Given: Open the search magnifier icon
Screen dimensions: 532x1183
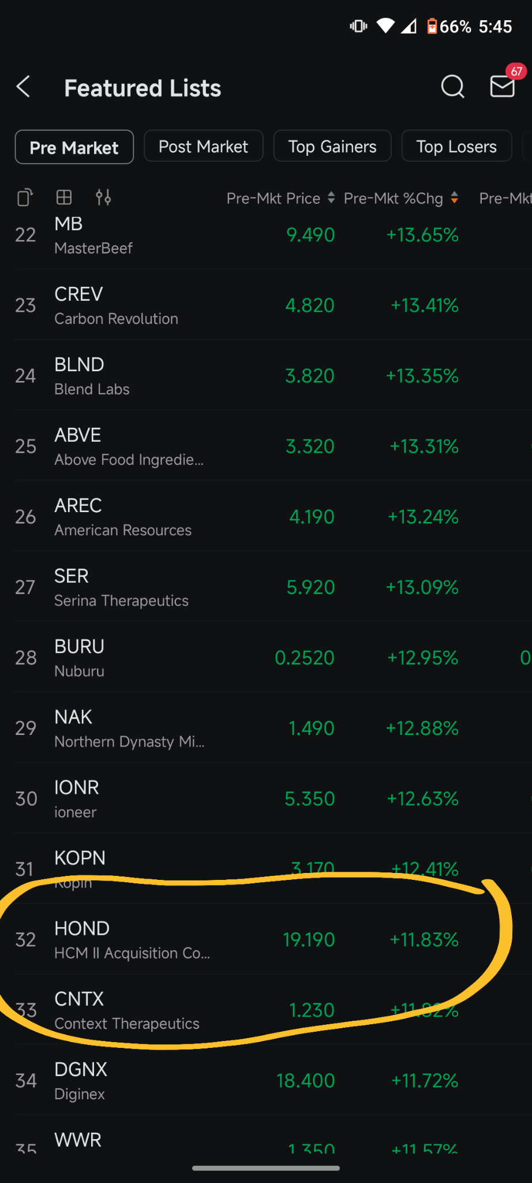Looking at the screenshot, I should [452, 87].
